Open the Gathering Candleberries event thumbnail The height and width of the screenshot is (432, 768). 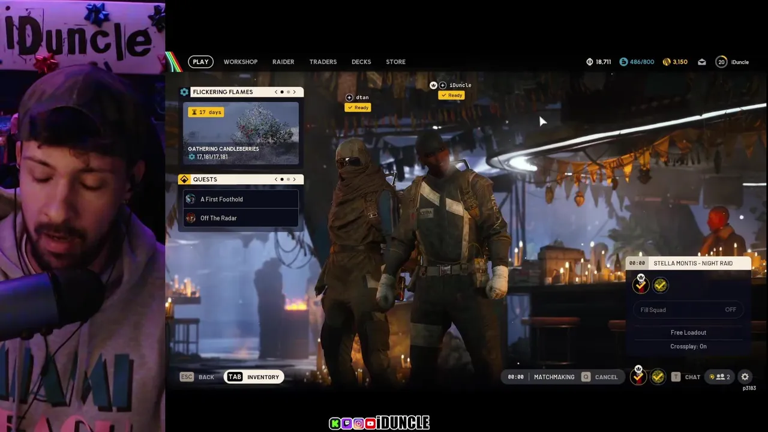pos(241,133)
